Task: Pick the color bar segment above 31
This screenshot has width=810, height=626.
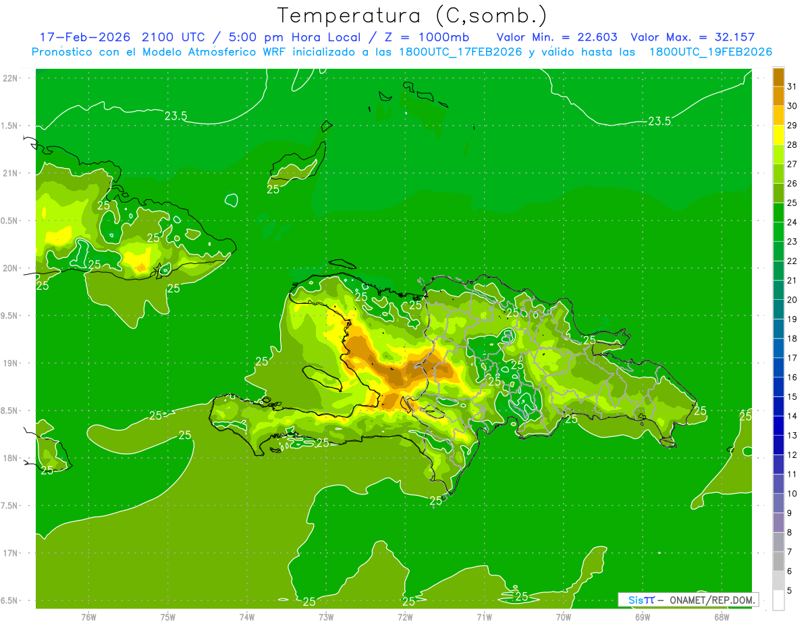Action: [778, 76]
